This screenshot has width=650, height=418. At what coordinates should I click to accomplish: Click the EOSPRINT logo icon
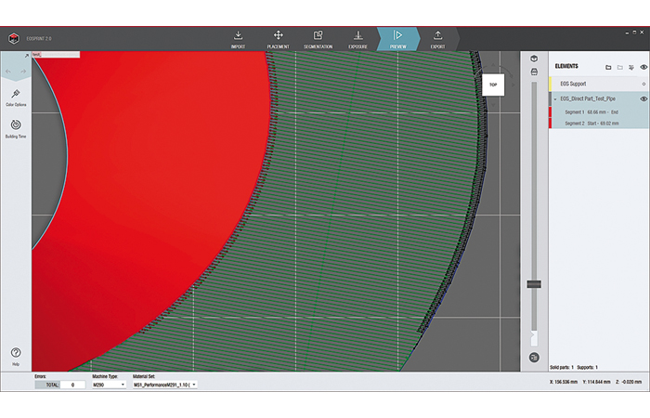(14, 39)
